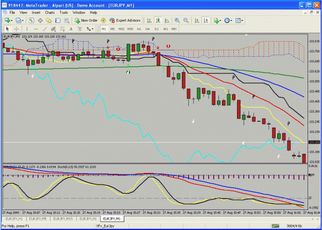Toggle the Market Watch window icon
Viewport: 322px width, 230px height.
(x=31, y=21)
